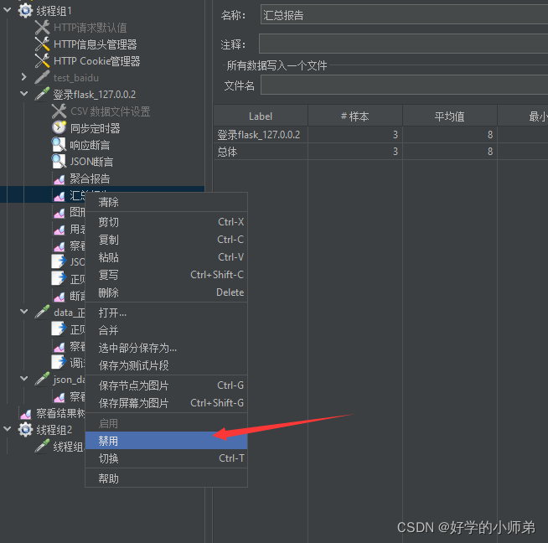
Task: Select the HTTP Cookie管理器 tree item
Action: point(97,61)
